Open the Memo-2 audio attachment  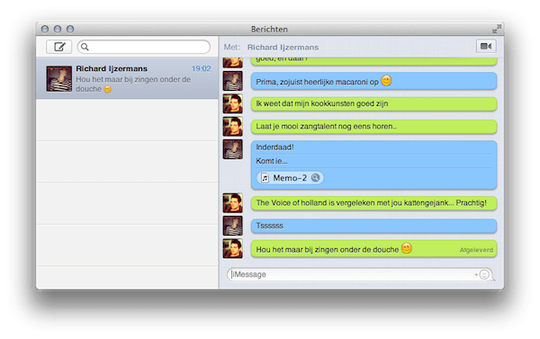click(290, 178)
